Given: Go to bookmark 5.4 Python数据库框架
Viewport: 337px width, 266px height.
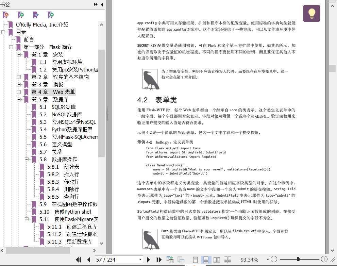Looking at the screenshot, I should tap(66, 130).
